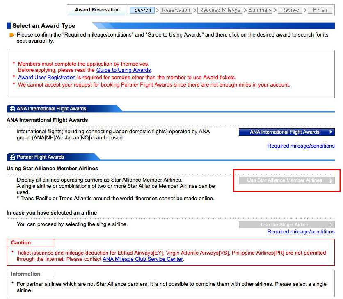Follow the Award User Registration link
The width and height of the screenshot is (343, 299).
(47, 77)
